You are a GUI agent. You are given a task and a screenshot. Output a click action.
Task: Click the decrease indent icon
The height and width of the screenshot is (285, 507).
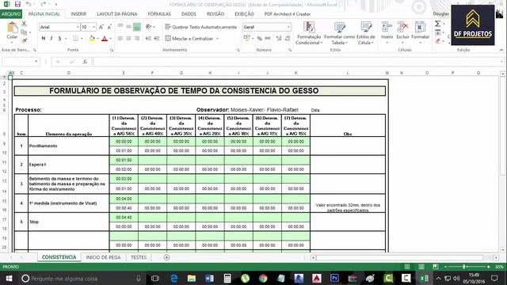click(148, 39)
